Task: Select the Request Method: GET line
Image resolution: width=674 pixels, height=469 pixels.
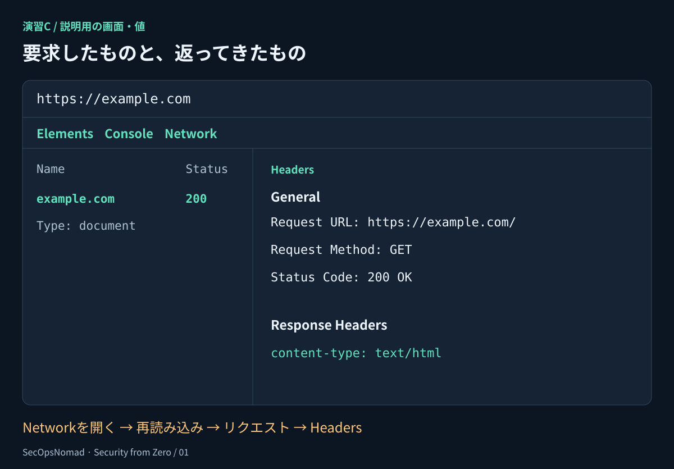Action: point(341,249)
